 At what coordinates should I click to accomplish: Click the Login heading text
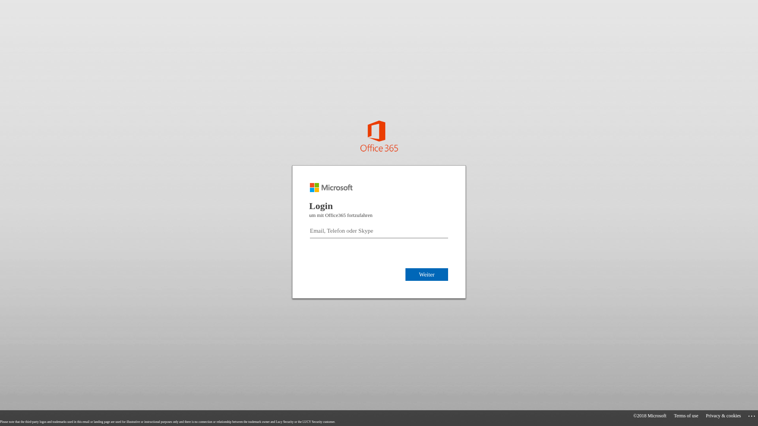pos(321,206)
